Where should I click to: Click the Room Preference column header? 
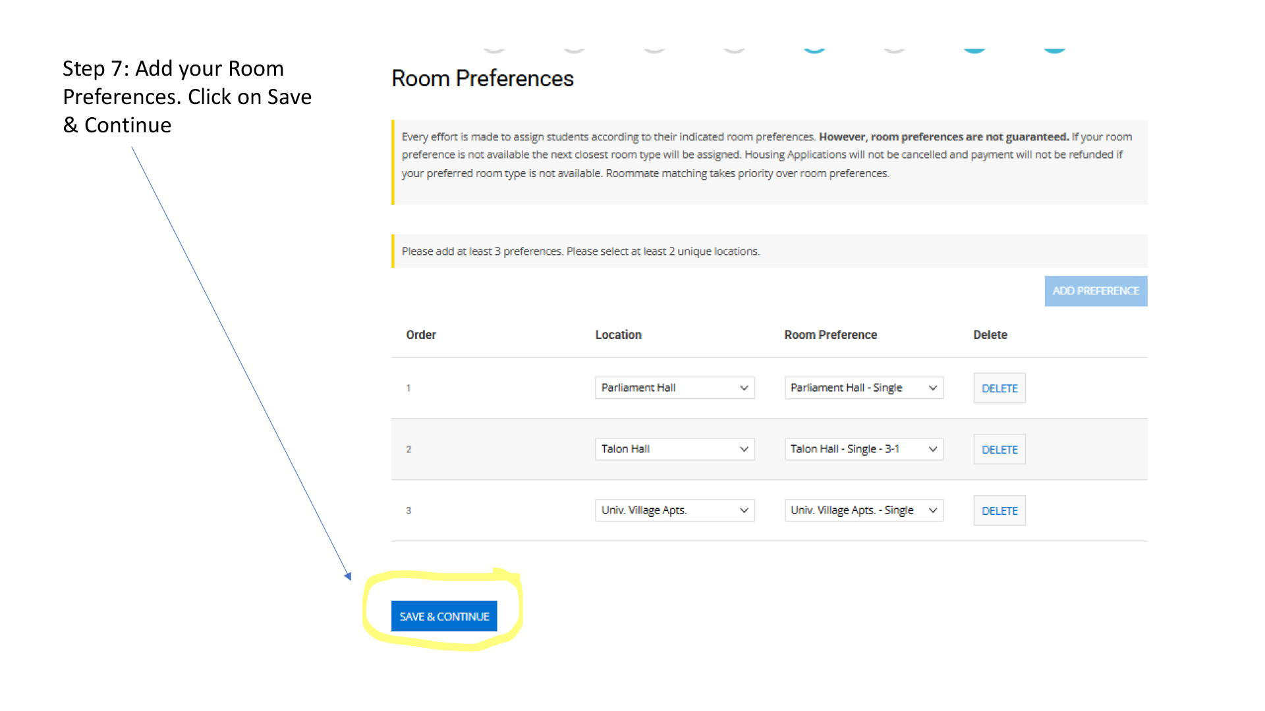tap(830, 335)
